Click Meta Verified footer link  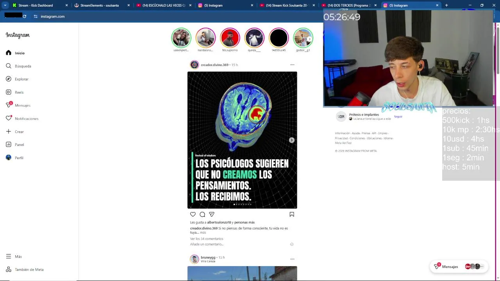click(x=343, y=143)
